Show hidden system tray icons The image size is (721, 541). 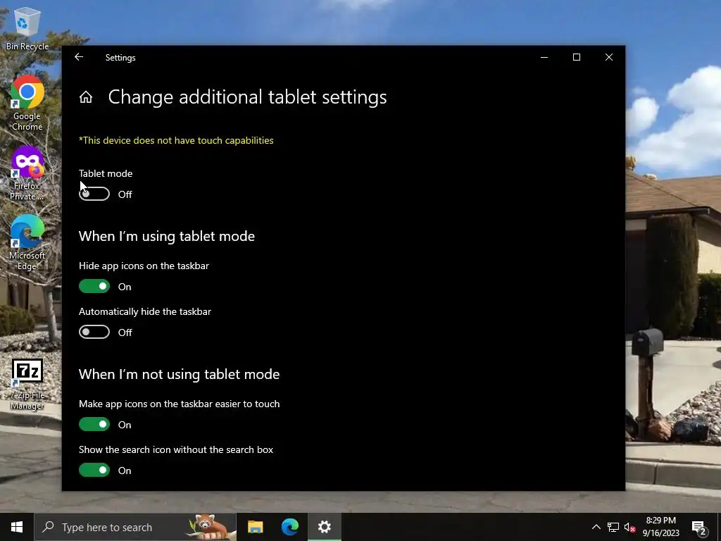596,527
